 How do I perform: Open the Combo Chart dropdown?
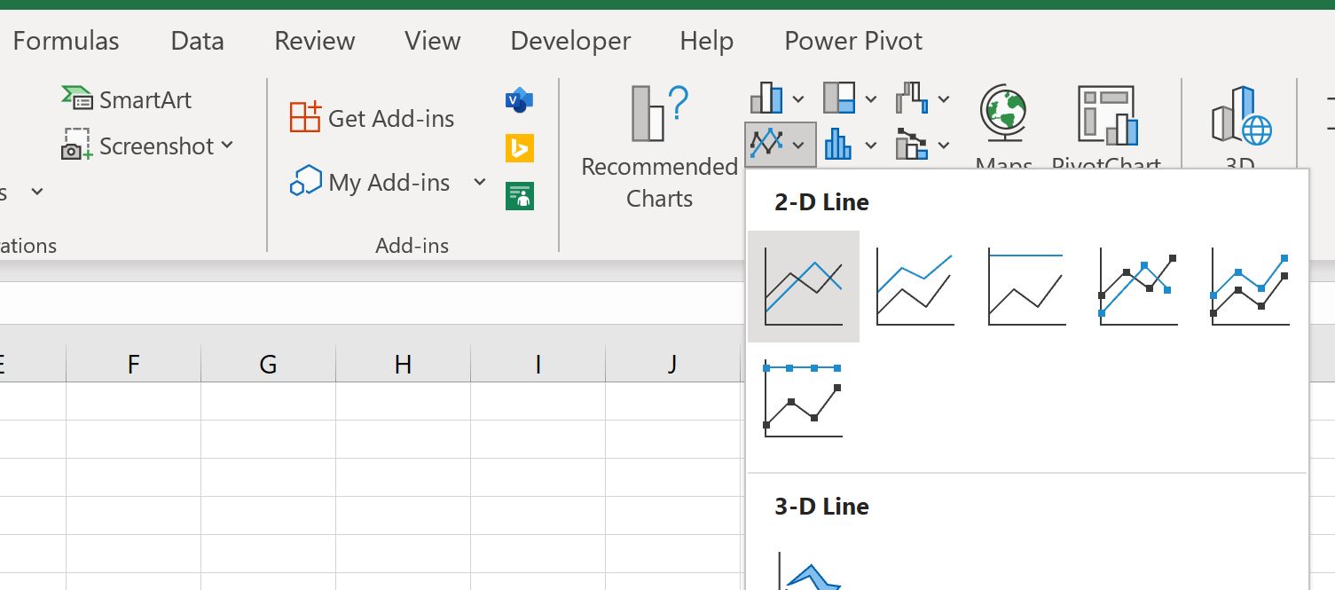(x=923, y=145)
